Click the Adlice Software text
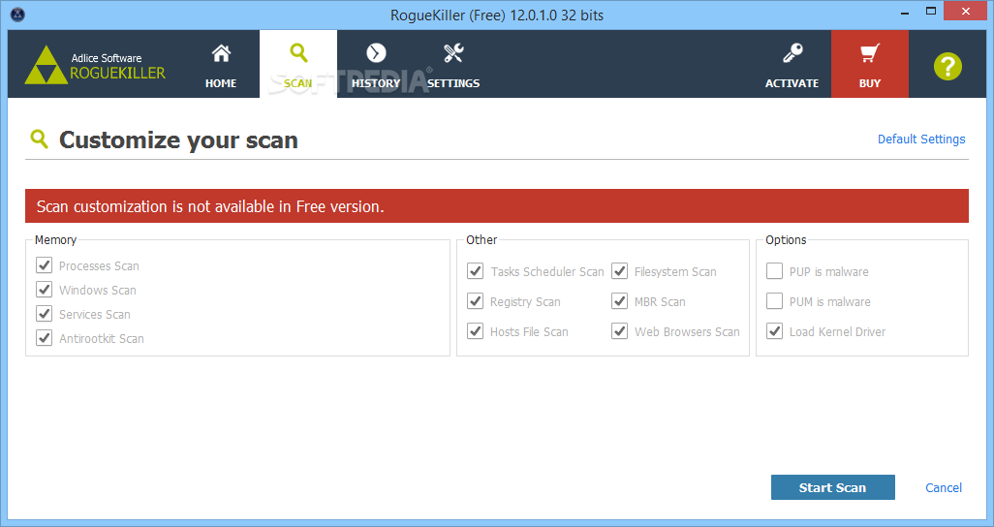The image size is (994, 527). [x=107, y=58]
